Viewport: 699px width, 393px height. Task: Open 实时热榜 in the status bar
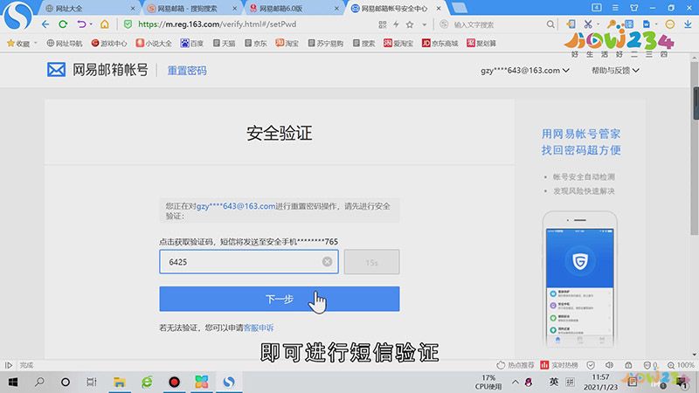click(559, 365)
